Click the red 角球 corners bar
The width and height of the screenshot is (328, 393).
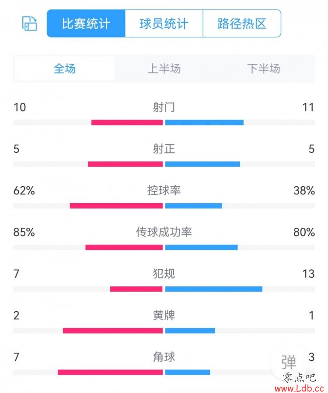110,372
